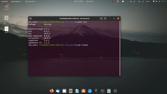Click the shield indicator in top bar
The image size is (167, 94).
pyautogui.click(x=118, y=1)
